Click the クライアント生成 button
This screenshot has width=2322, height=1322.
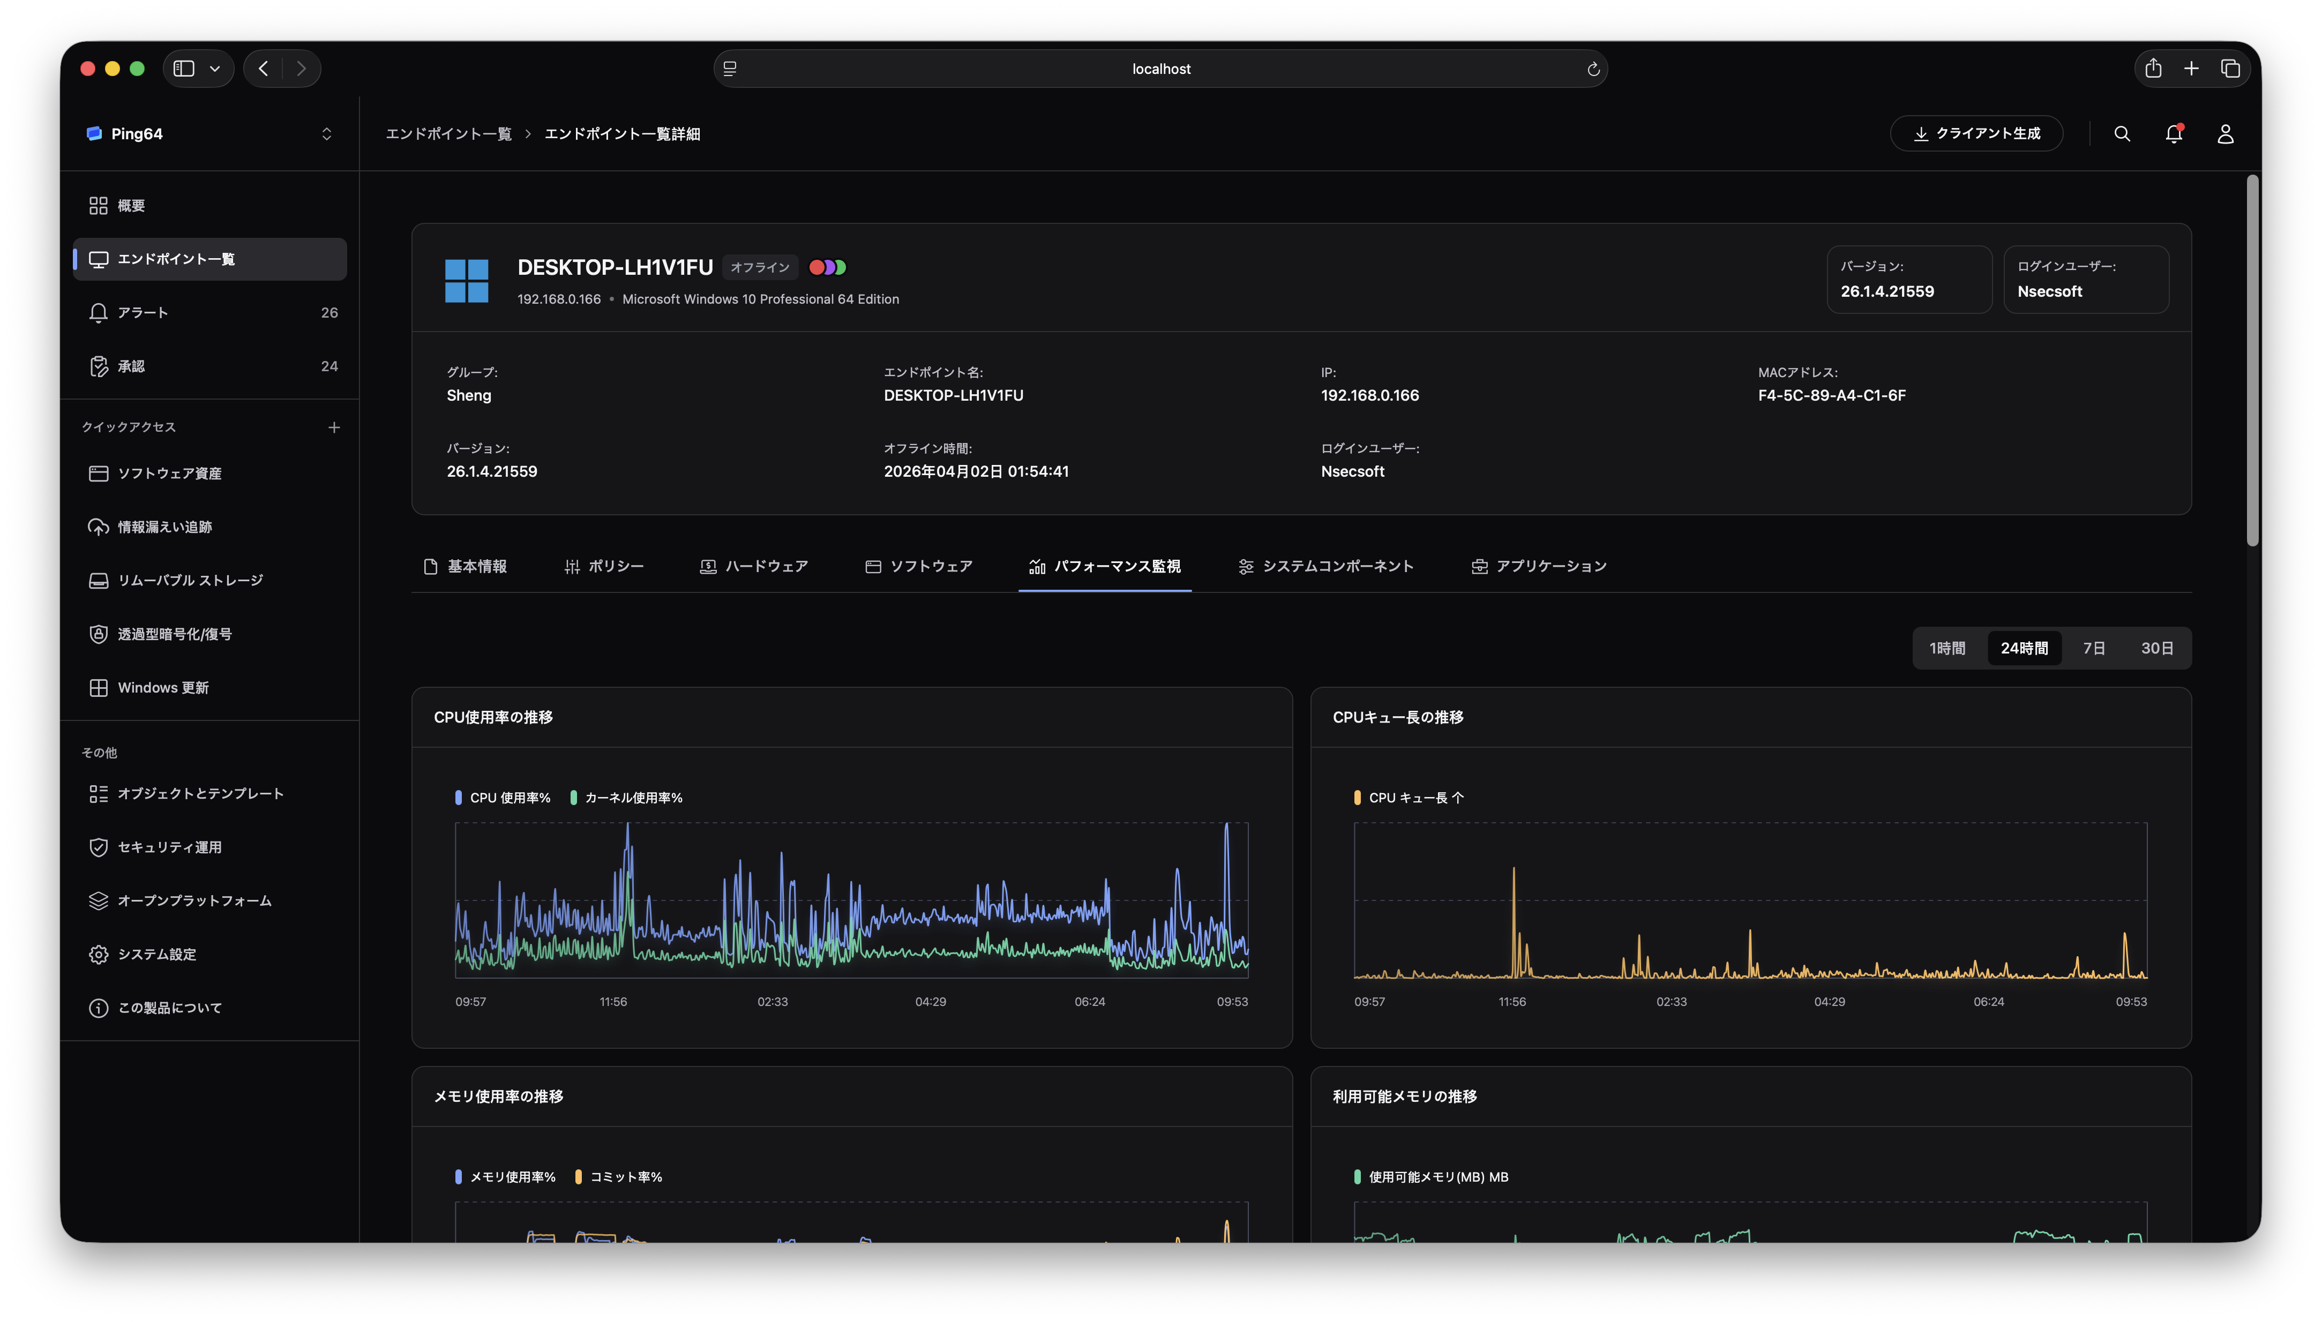tap(1976, 133)
